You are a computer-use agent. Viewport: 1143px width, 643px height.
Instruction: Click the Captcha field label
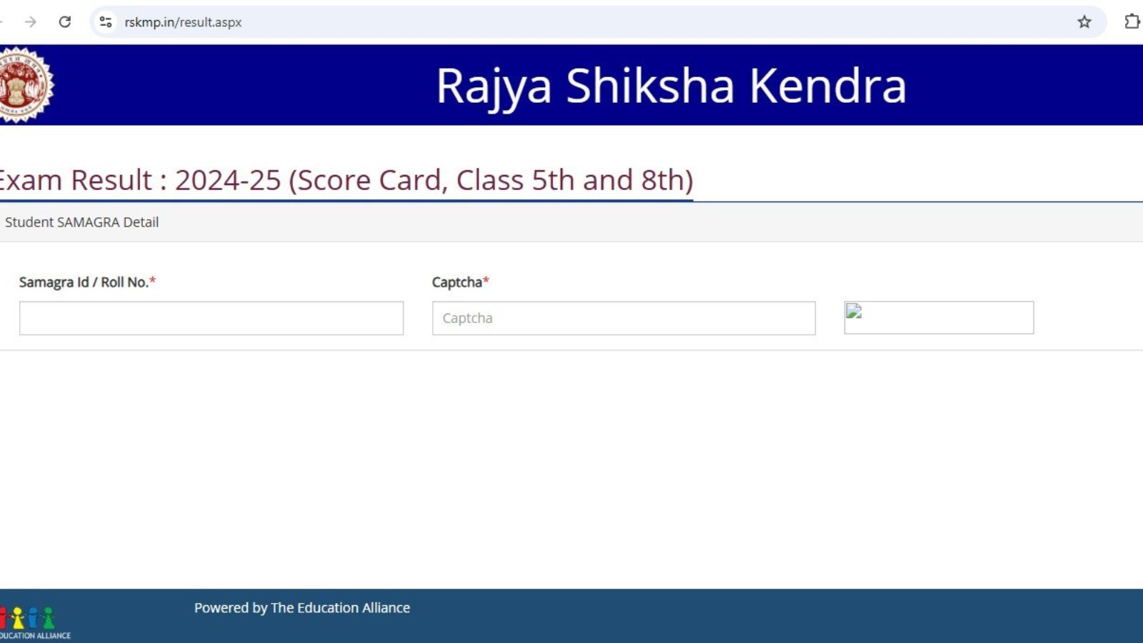tap(456, 282)
